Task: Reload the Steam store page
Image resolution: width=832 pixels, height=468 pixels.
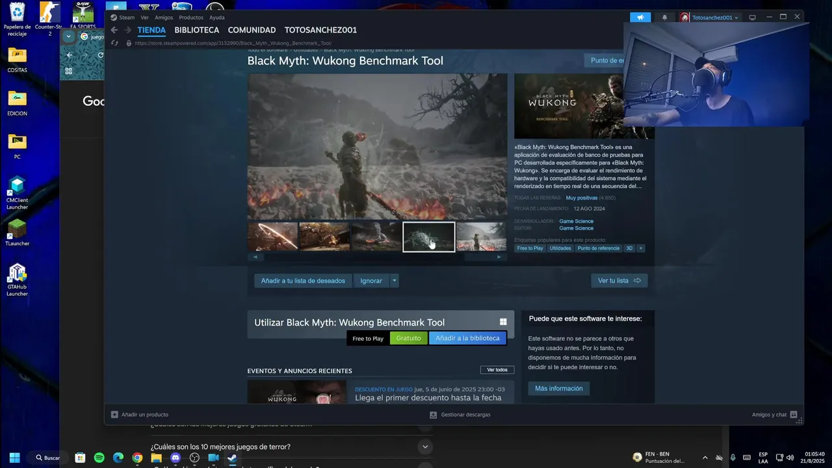Action: 115,43
